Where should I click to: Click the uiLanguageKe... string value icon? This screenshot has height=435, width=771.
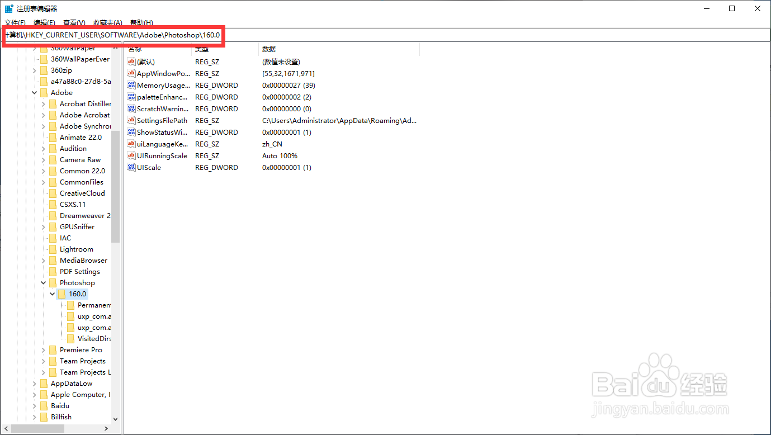pos(131,144)
